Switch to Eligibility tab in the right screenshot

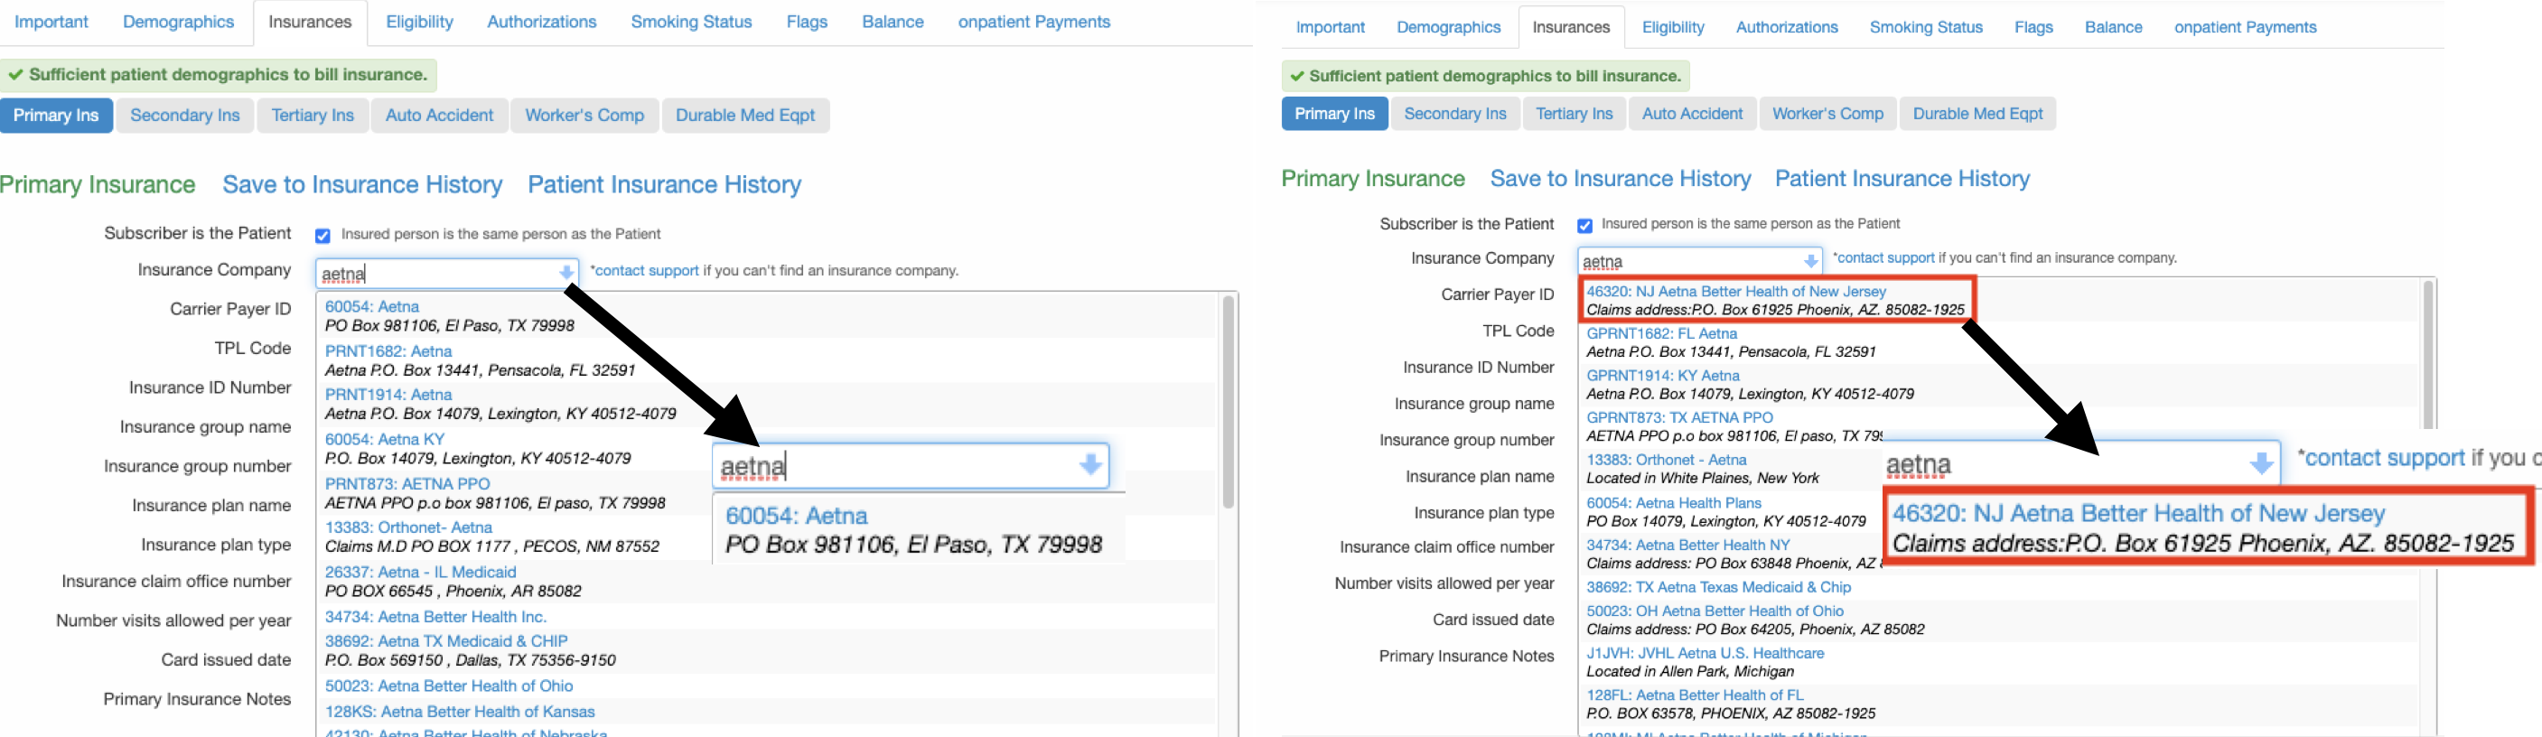coord(1673,28)
